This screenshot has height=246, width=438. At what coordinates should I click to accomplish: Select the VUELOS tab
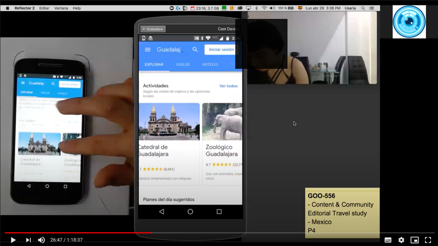pyautogui.click(x=183, y=65)
